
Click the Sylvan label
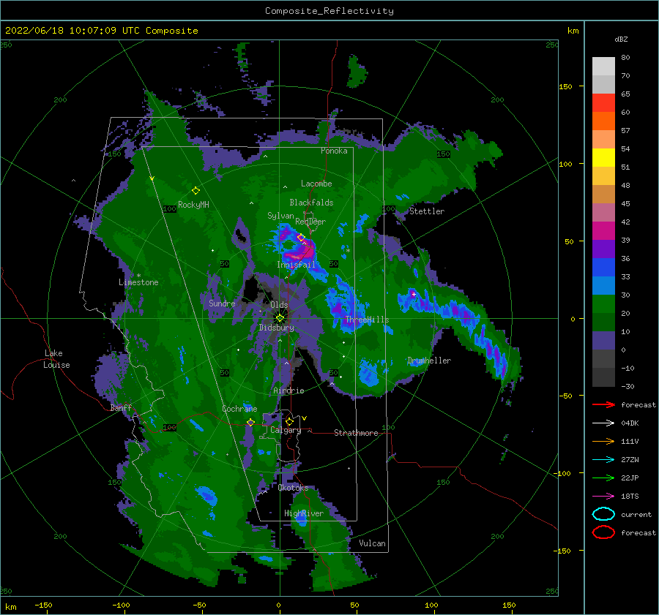tap(280, 216)
